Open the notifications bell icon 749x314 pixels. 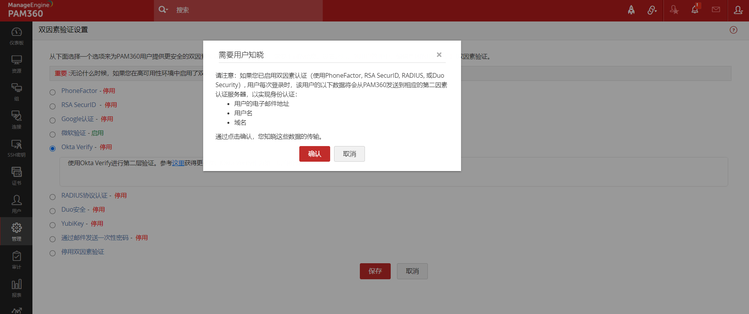click(x=695, y=9)
